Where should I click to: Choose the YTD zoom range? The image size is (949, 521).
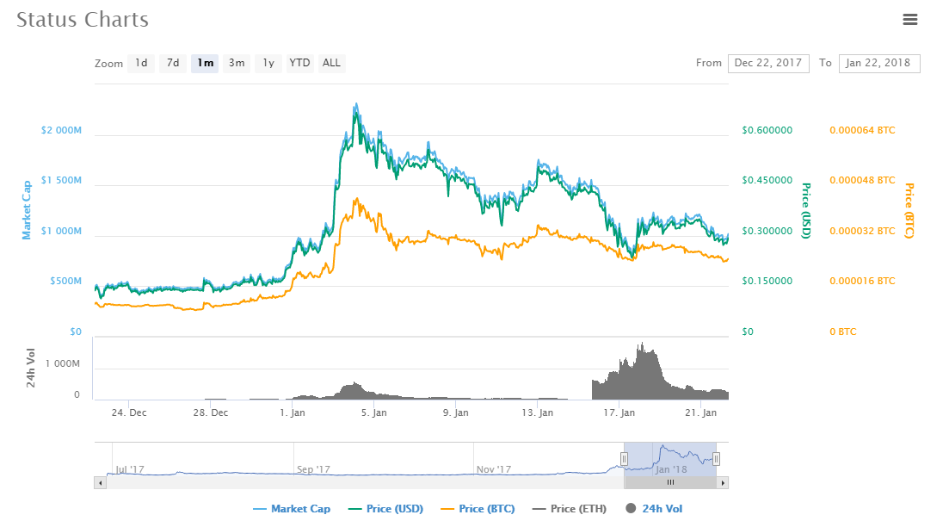(299, 63)
